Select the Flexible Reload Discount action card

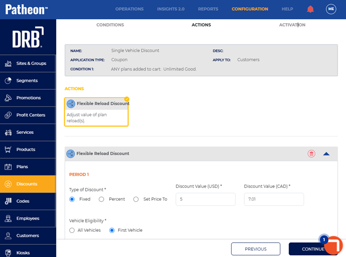point(96,112)
